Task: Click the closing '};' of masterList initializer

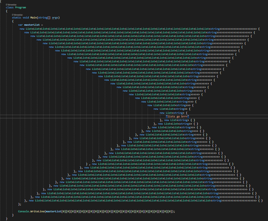Action: pos(20,204)
